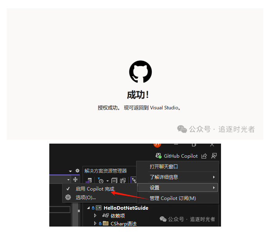Image resolution: width=275 pixels, height=234 pixels.
Task: Open the 设置 menu item
Action: pos(178,187)
